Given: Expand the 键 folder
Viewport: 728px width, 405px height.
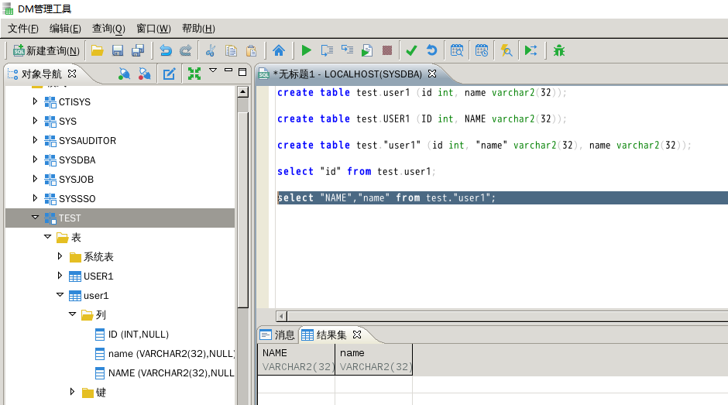Looking at the screenshot, I should click(72, 392).
